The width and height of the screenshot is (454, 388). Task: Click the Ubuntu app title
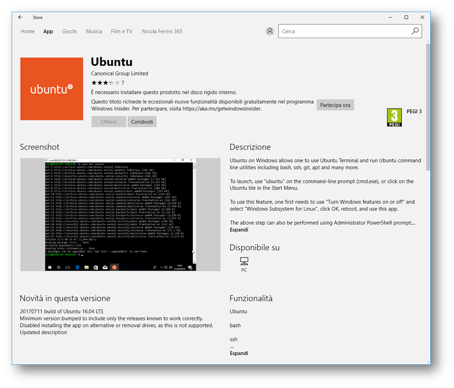(x=112, y=62)
